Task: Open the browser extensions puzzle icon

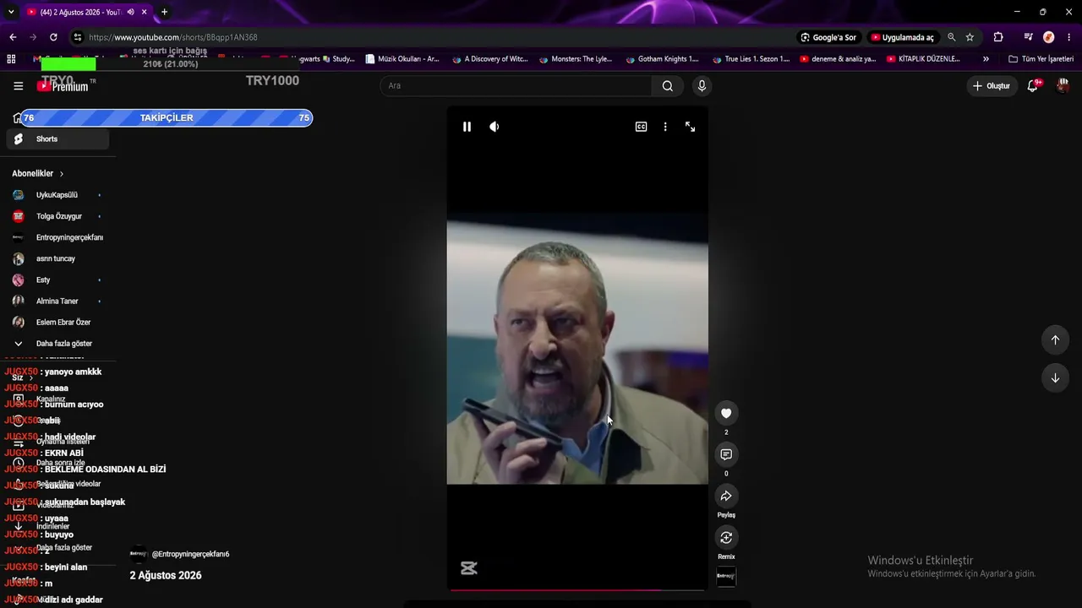Action: click(x=998, y=37)
